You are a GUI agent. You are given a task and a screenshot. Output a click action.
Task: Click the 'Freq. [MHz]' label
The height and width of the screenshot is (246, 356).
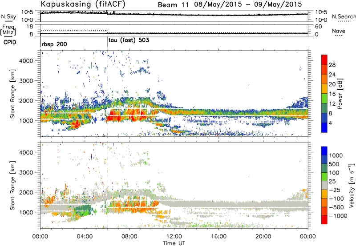pos(8,30)
